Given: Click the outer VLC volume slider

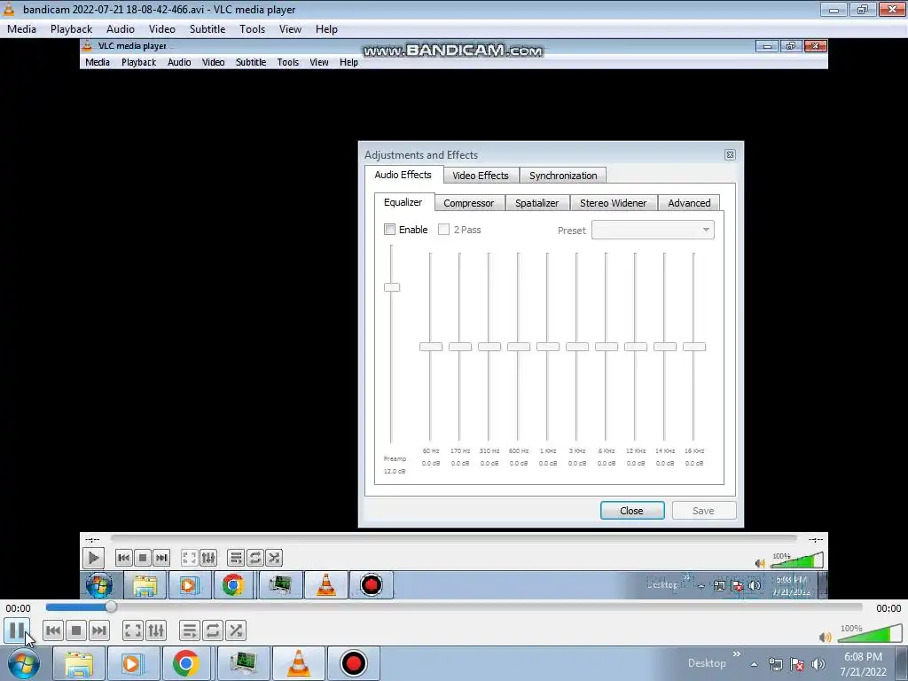Looking at the screenshot, I should [870, 634].
